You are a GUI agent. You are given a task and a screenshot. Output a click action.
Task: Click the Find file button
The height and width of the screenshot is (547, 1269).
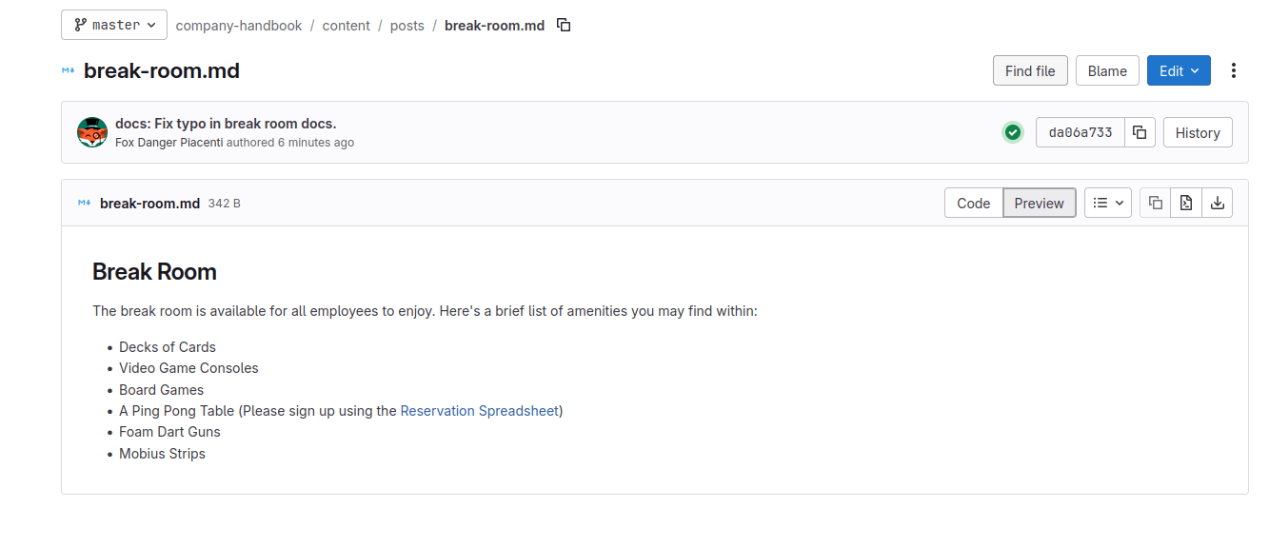pos(1029,70)
